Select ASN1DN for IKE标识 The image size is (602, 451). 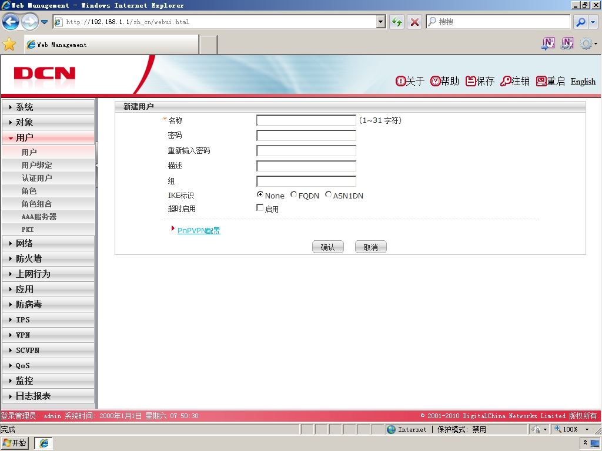(328, 194)
